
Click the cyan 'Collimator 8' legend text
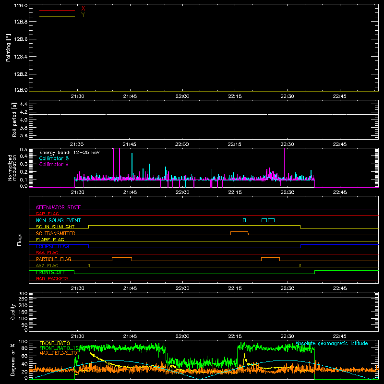[x=54, y=158]
